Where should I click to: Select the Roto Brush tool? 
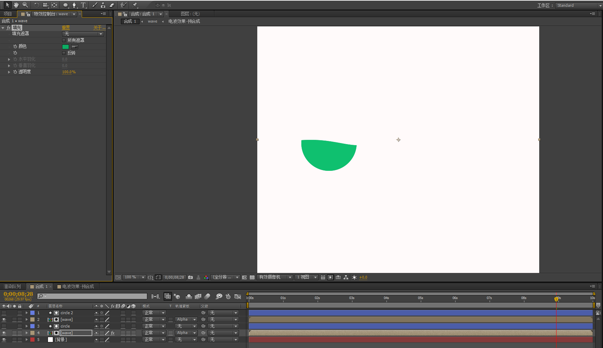point(123,5)
